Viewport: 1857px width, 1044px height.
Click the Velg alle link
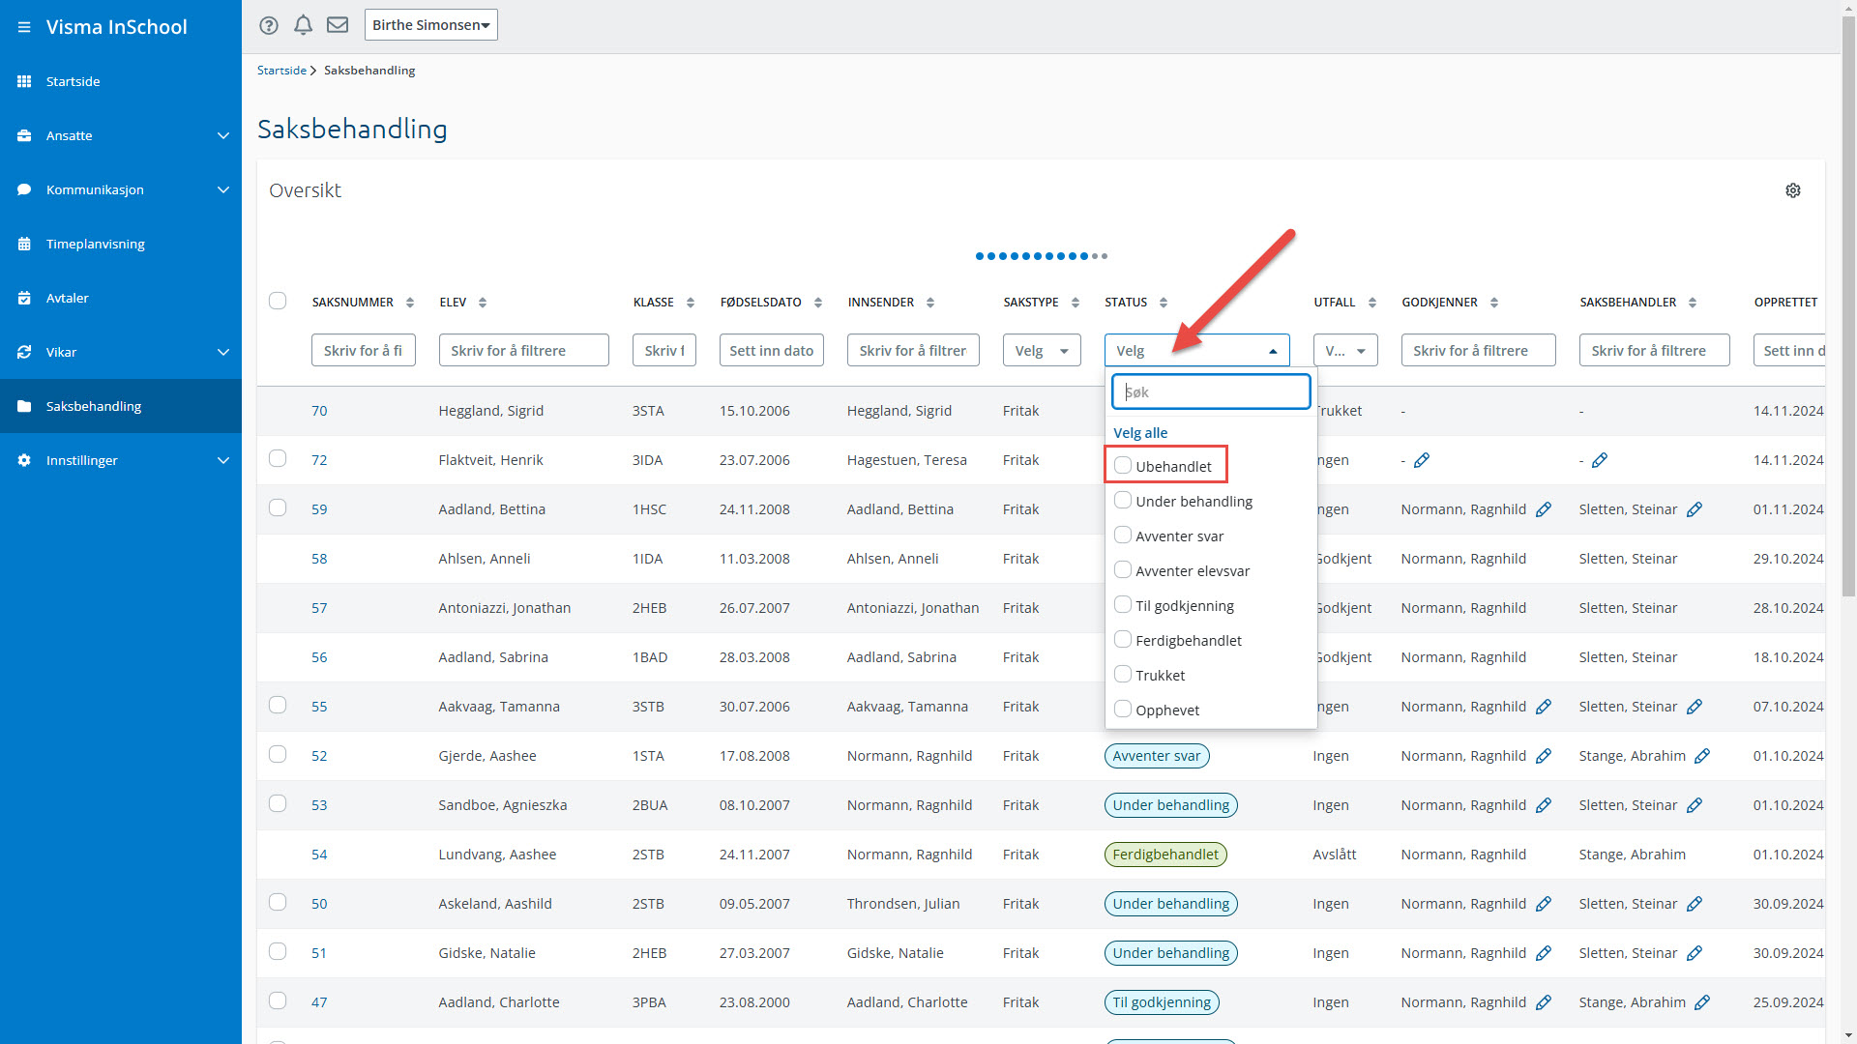[x=1140, y=432]
